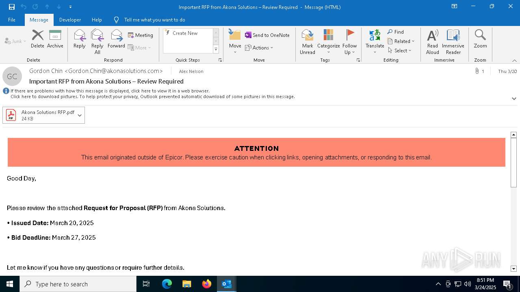This screenshot has width=520, height=292.
Task: Open the Actions dropdown
Action: coord(259,47)
